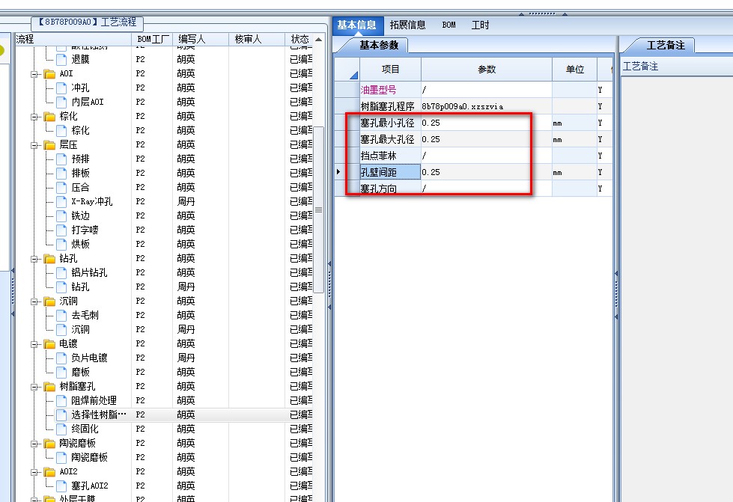Collapse the 棕化 folder node
The height and width of the screenshot is (502, 733).
[x=34, y=116]
